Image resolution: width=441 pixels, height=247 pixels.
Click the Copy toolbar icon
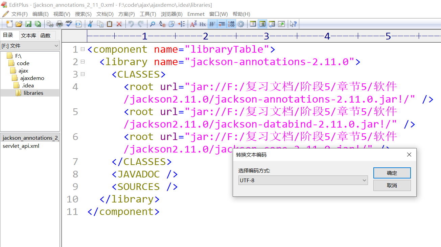100,24
